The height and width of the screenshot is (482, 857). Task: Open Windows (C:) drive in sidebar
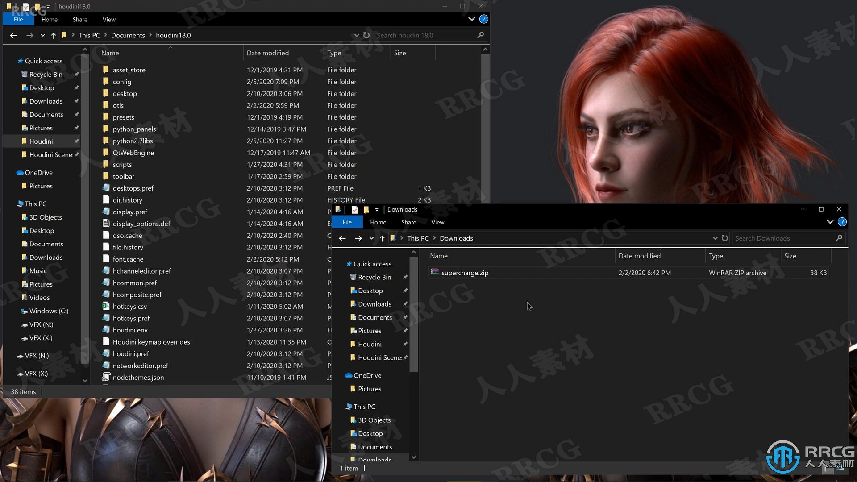pyautogui.click(x=49, y=311)
